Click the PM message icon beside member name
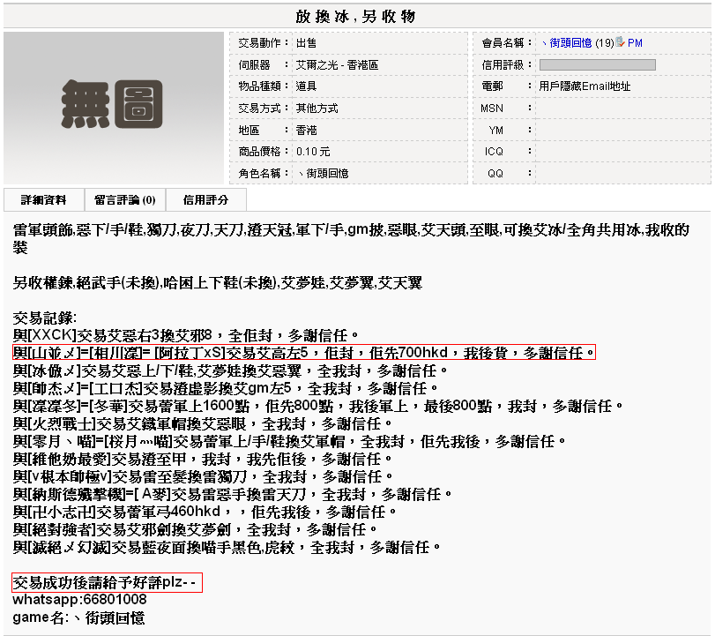The width and height of the screenshot is (715, 636). [621, 42]
